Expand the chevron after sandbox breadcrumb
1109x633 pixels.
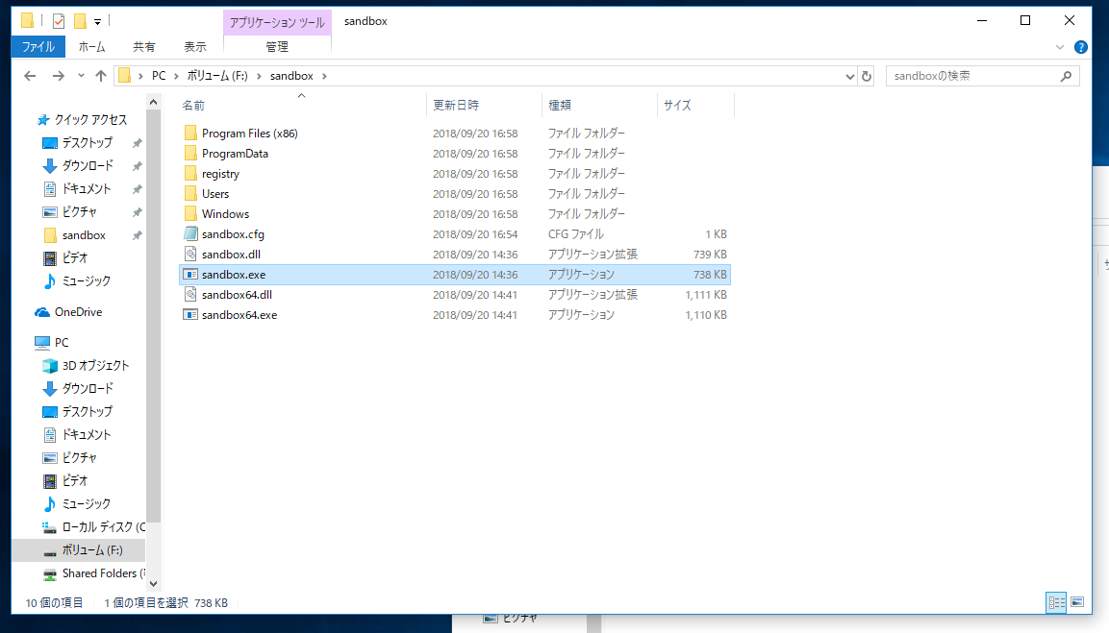click(x=325, y=76)
